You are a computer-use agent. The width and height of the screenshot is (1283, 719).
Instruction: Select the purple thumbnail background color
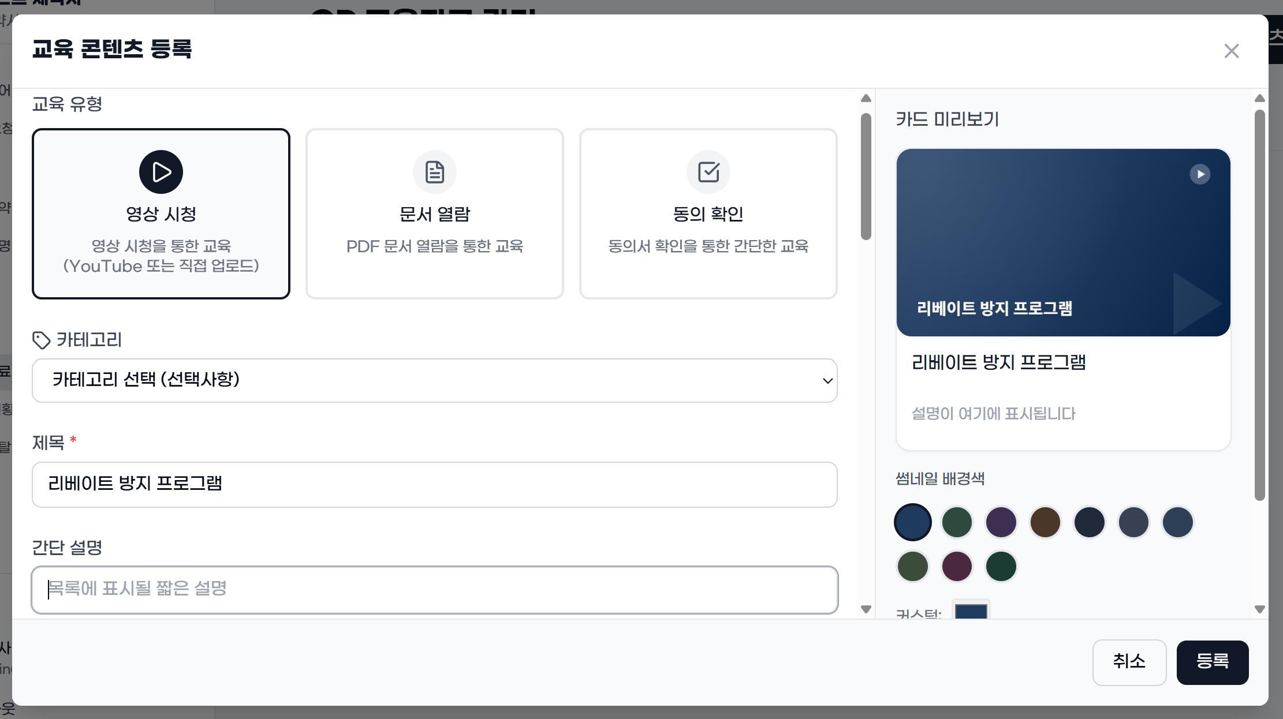[1001, 522]
